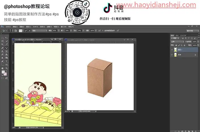
Task: Select the Marquee tool in toolbox
Action: coord(2,38)
